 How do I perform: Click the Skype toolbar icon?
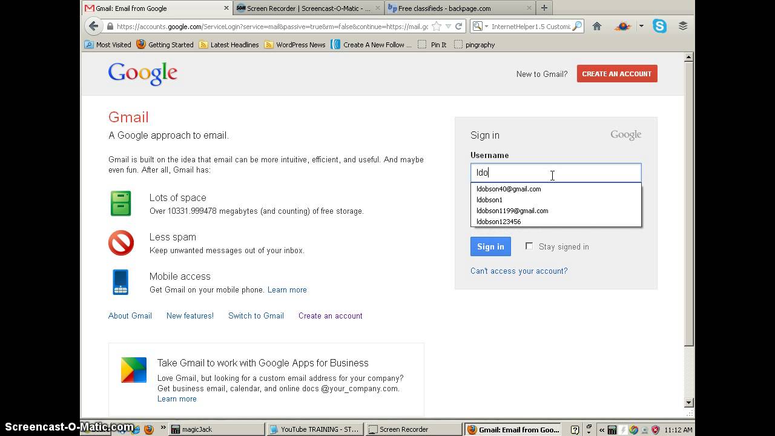[x=659, y=26]
